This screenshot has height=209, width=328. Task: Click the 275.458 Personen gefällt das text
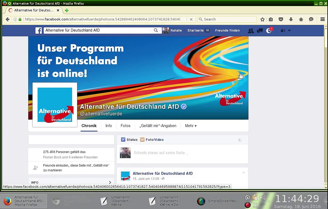64,152
